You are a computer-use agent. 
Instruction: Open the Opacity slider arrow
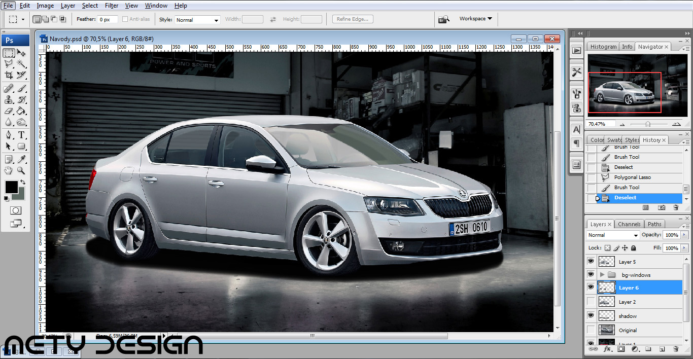tap(683, 235)
